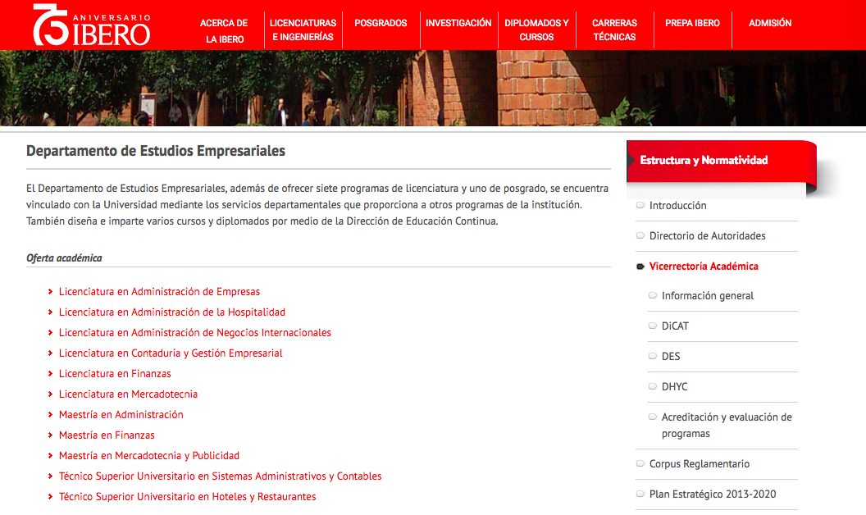Click bullet icon next to Información general
The height and width of the screenshot is (515, 866).
[652, 295]
